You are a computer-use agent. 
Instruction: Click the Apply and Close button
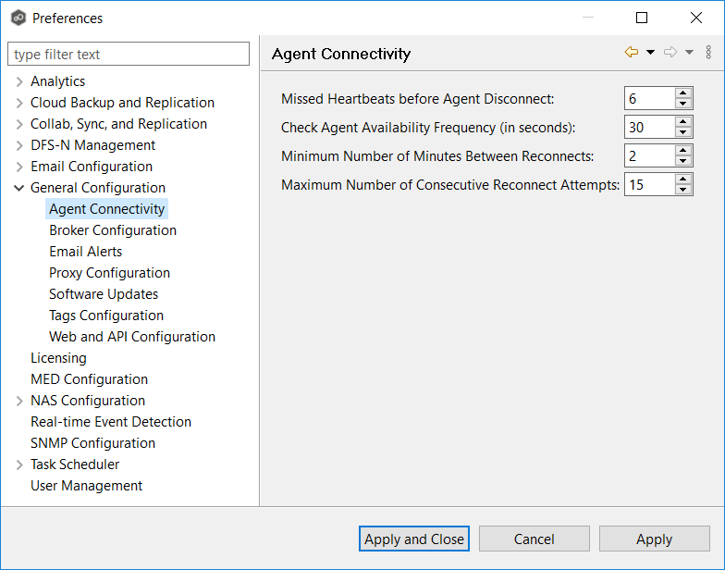pos(414,539)
